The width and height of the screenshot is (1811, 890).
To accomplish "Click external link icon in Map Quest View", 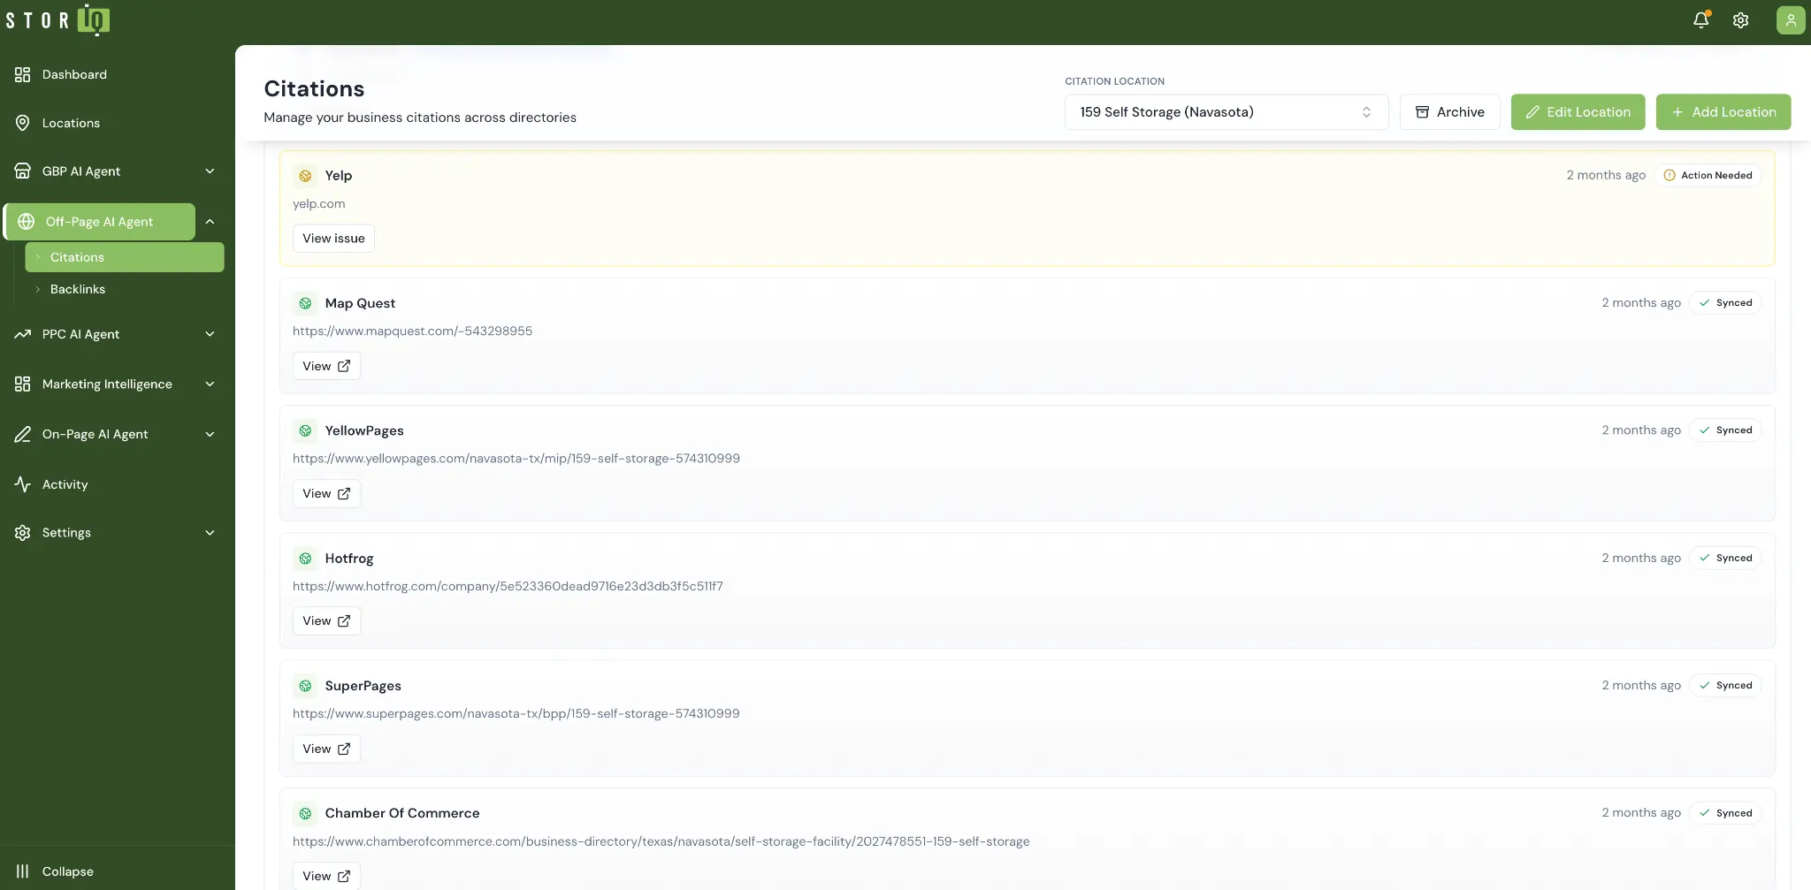I will (x=344, y=366).
